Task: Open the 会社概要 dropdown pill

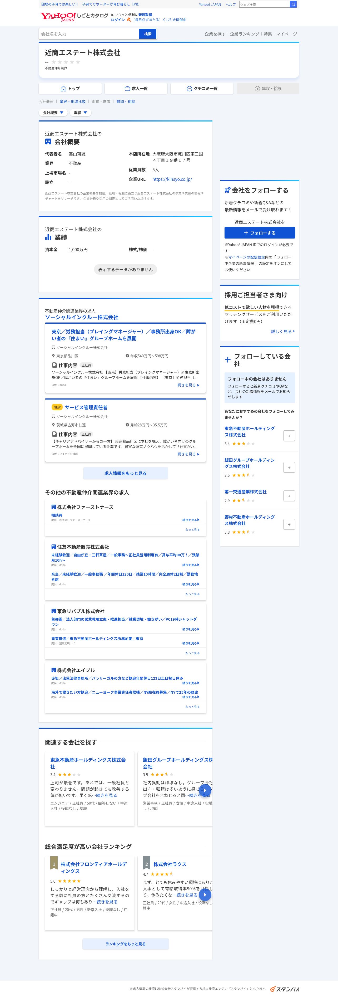Action: click(x=53, y=113)
